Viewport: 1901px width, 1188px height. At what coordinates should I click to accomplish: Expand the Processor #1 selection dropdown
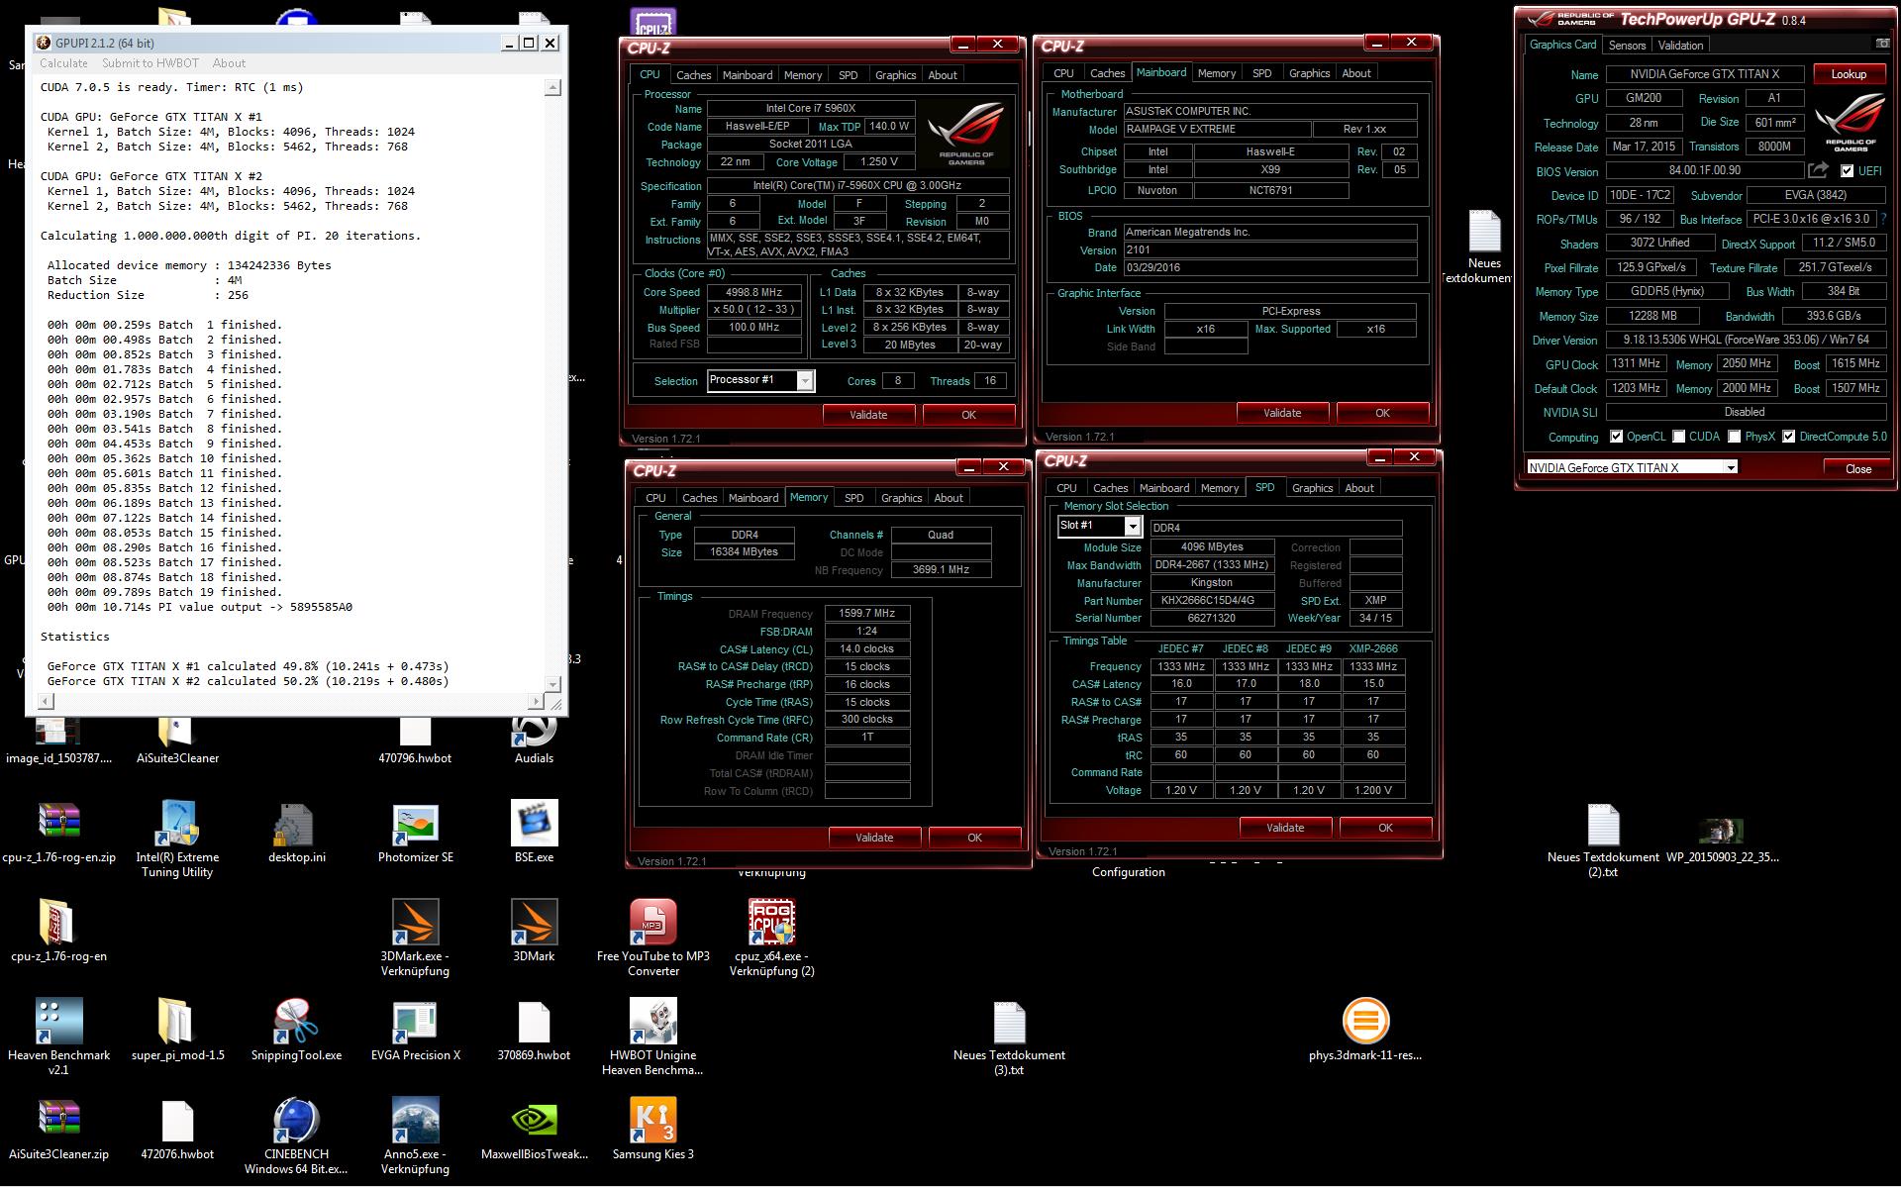coord(805,381)
